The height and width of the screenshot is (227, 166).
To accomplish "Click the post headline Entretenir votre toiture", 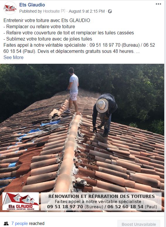I will [x=47, y=21].
